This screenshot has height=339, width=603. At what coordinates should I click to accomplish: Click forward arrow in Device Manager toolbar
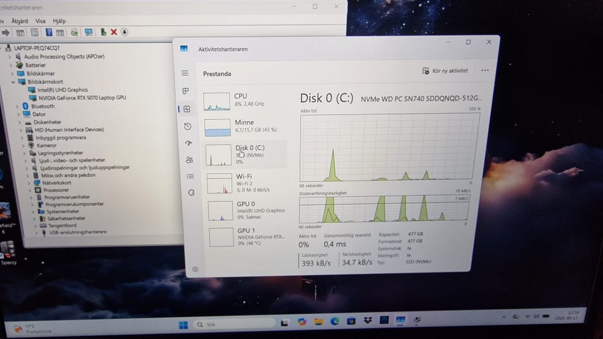pyautogui.click(x=6, y=33)
